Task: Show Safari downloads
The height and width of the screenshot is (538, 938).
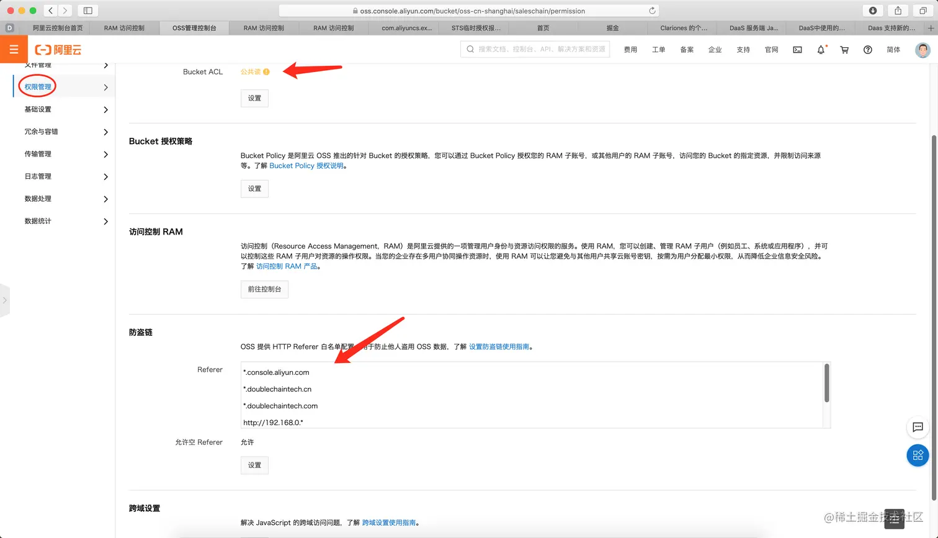Action: (x=873, y=11)
